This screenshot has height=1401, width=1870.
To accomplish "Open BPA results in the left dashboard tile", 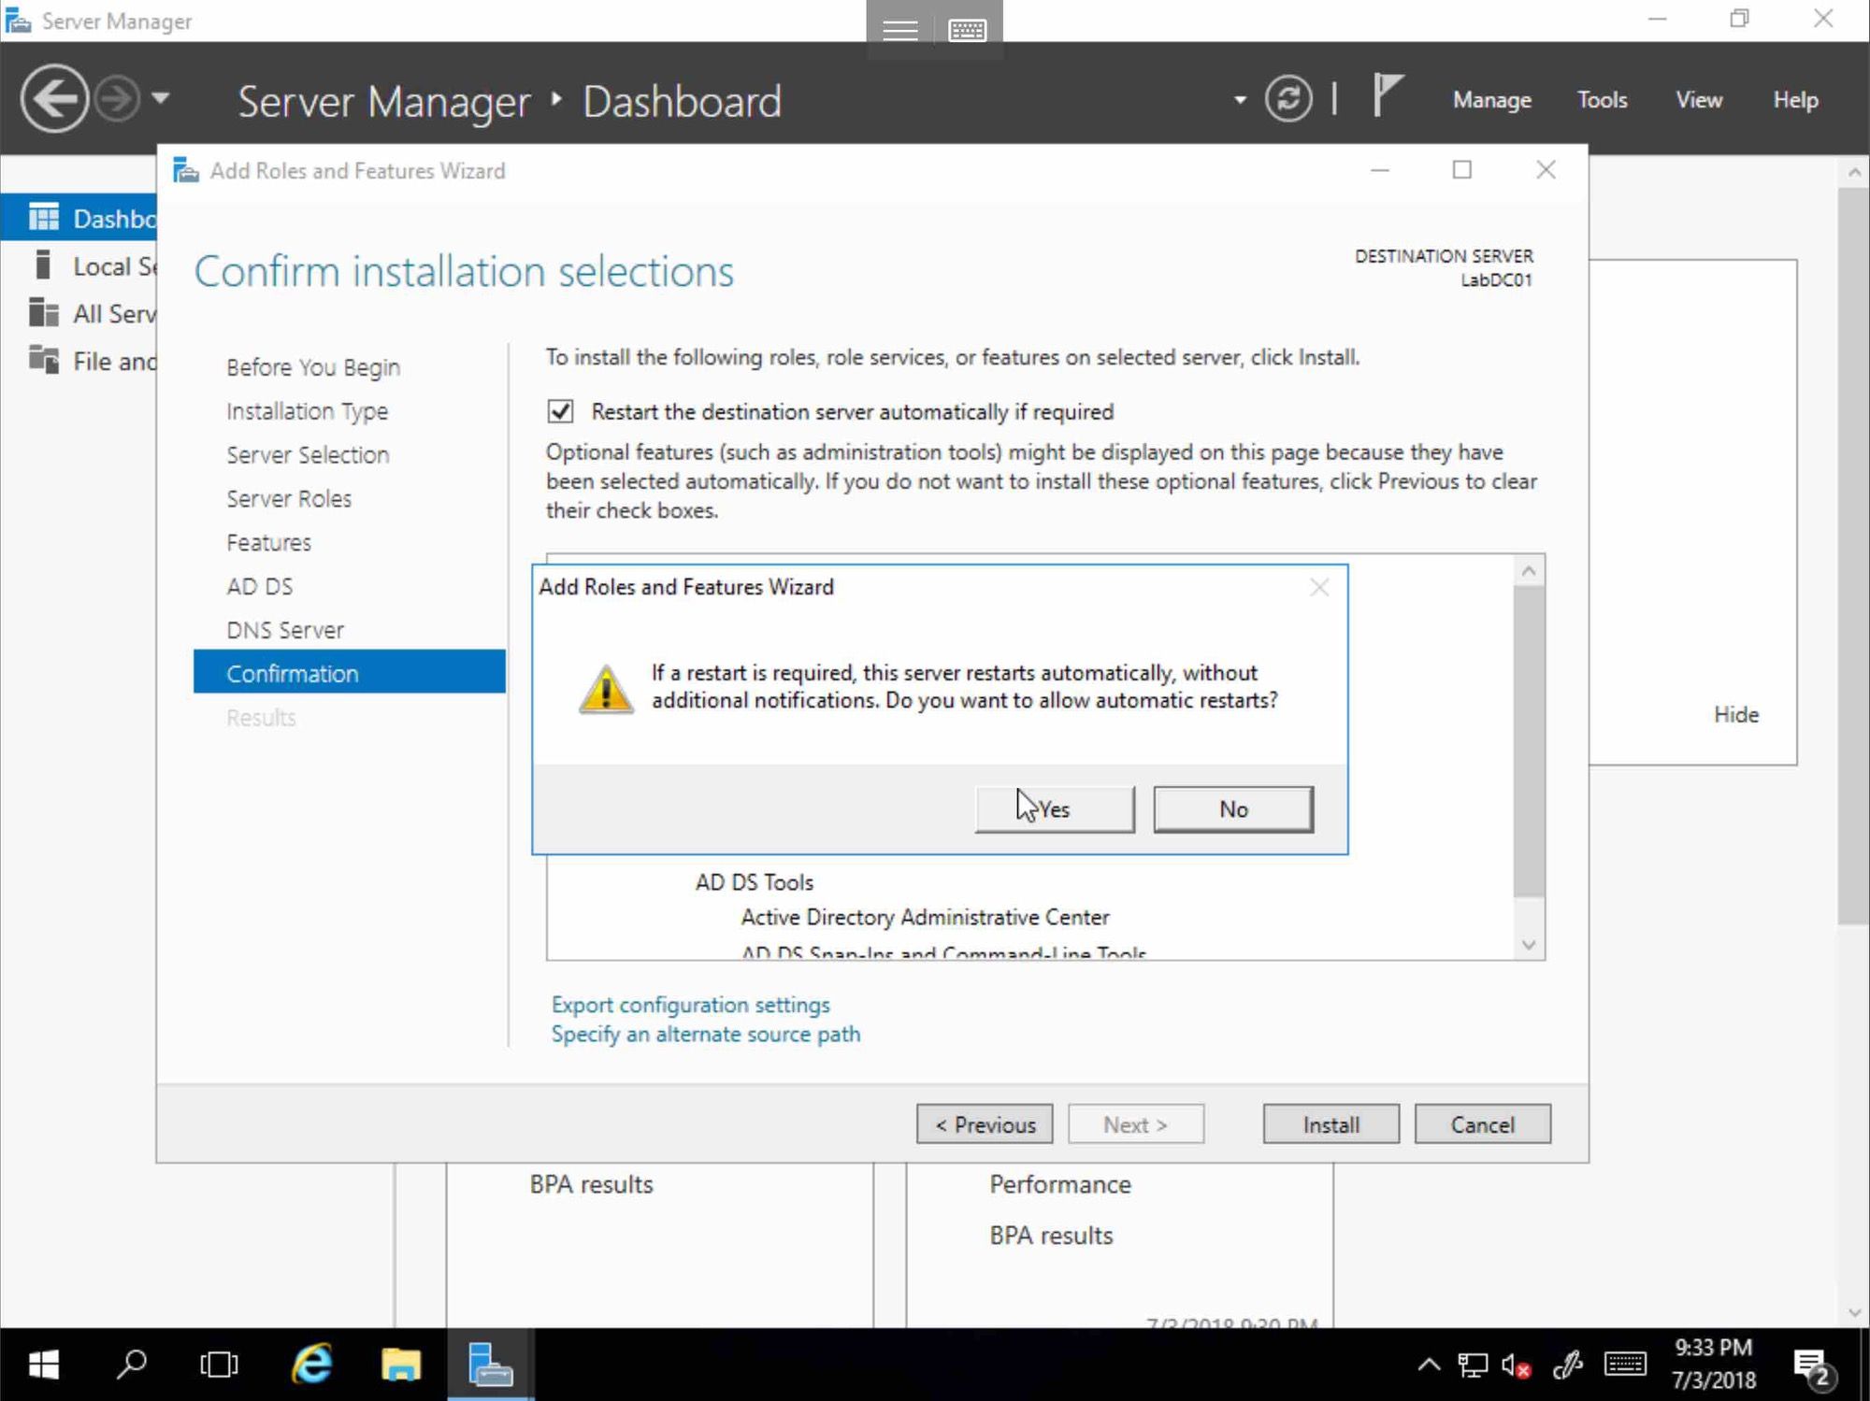I will 591,1184.
